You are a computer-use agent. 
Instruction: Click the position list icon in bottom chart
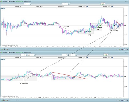(x=109, y=57)
